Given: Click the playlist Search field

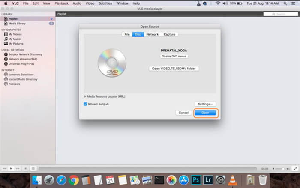Looking at the screenshot, I should (x=281, y=14).
